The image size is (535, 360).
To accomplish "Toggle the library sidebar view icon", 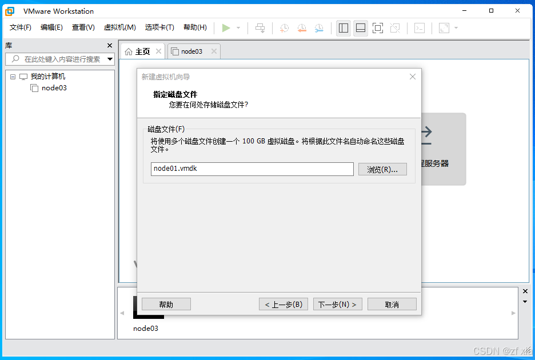I will click(x=344, y=27).
